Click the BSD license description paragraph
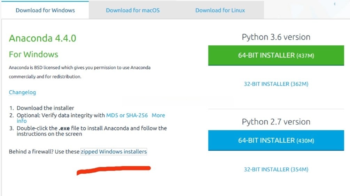Screen dimensions: 350x196 pyautogui.click(x=79, y=72)
